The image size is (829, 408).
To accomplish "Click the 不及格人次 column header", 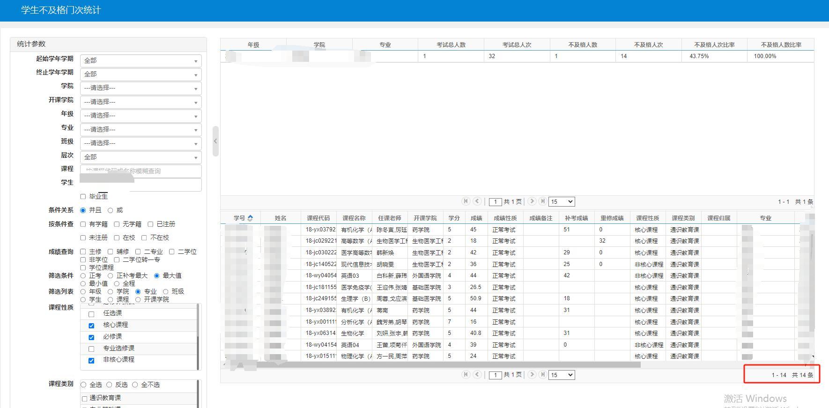I will [648, 45].
